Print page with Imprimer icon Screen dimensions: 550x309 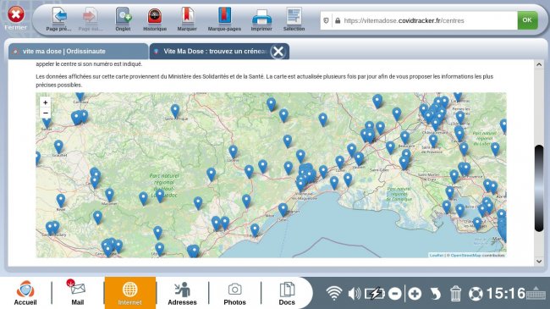(261, 19)
